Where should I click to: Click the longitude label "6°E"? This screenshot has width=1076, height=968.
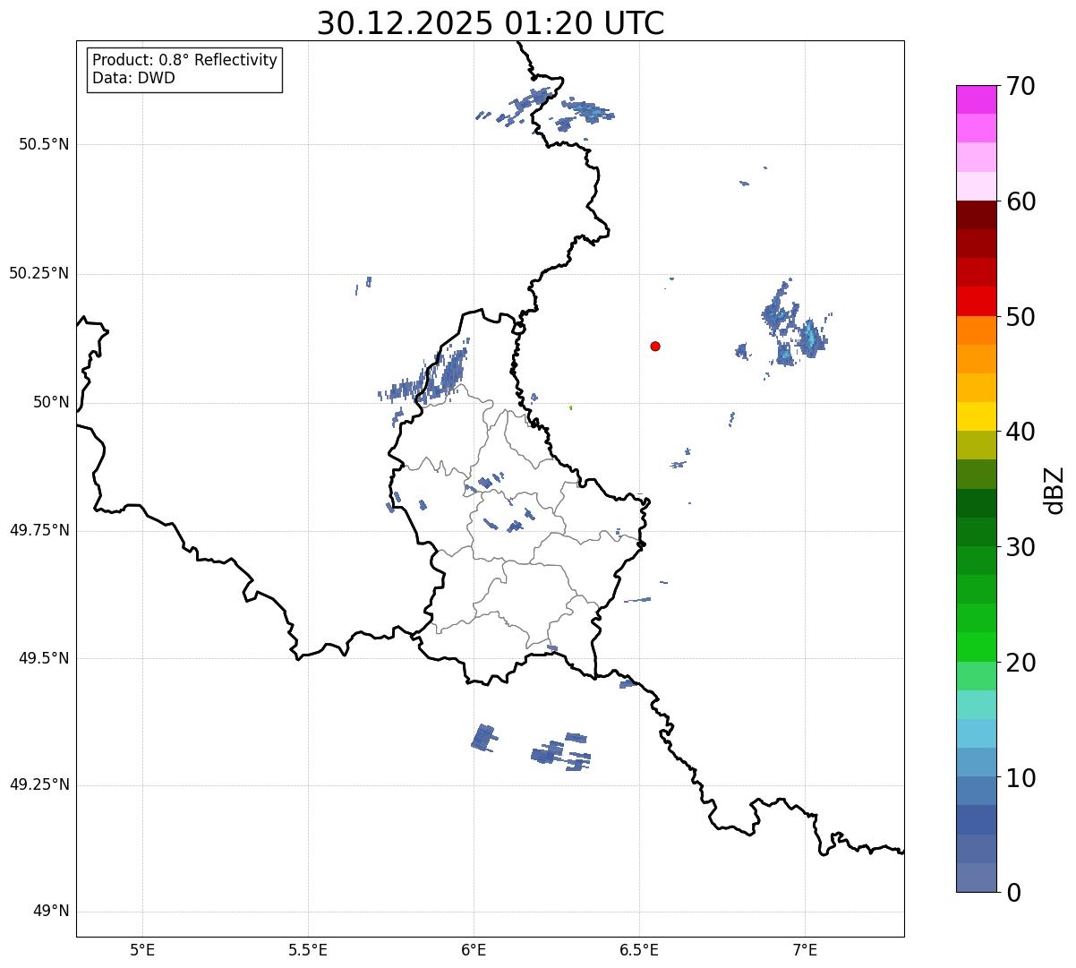pyautogui.click(x=474, y=949)
